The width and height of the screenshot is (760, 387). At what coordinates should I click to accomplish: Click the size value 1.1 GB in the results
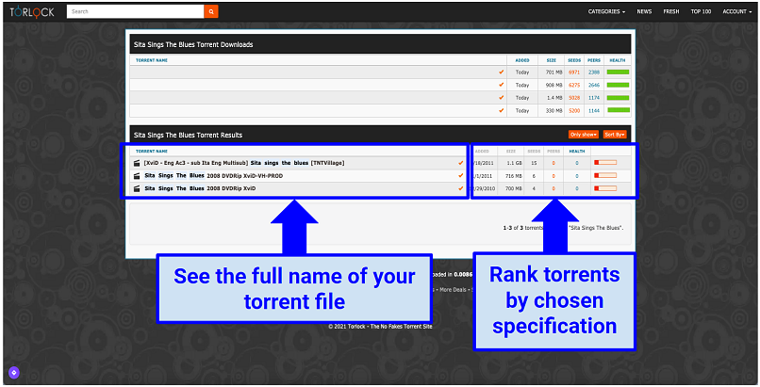point(514,163)
